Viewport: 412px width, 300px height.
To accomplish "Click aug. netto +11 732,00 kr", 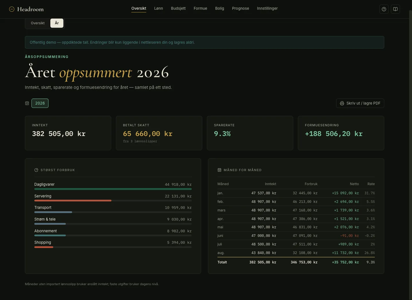I will pos(345,253).
